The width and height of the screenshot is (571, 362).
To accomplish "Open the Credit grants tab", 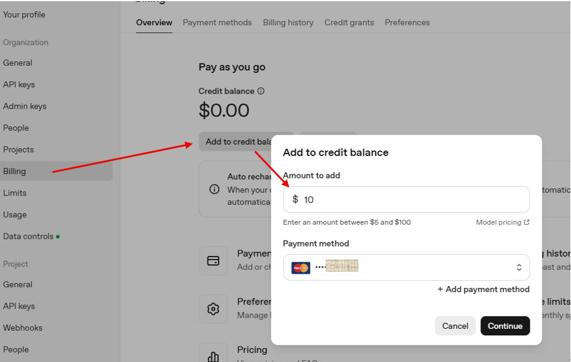I will [349, 23].
